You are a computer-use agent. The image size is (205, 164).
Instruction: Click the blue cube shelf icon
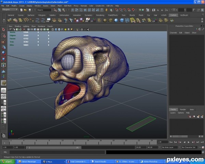tap(122, 20)
